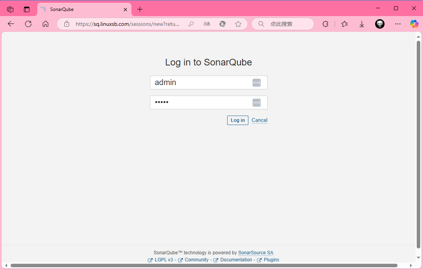423x270 pixels.
Task: Open the Community link
Action: (x=197, y=260)
